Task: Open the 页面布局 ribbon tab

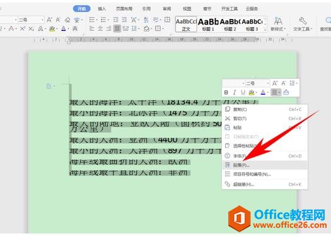Action: 124,9
